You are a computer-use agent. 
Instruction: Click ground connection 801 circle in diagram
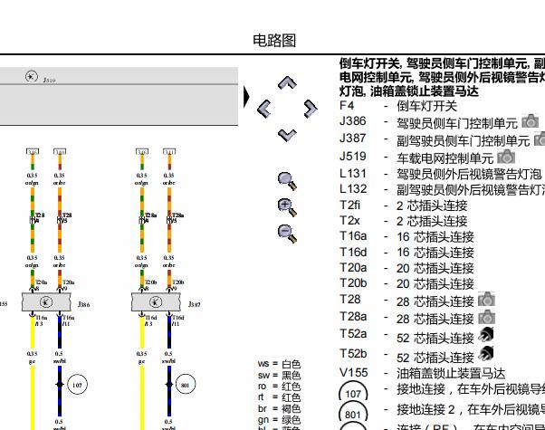(186, 385)
